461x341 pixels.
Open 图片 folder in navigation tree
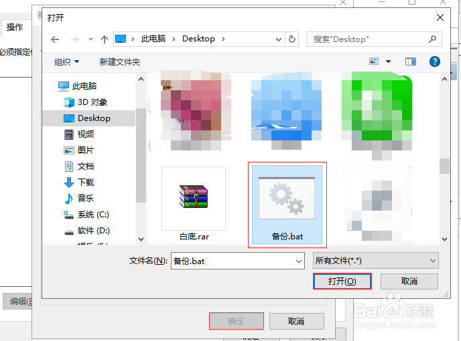click(x=79, y=150)
